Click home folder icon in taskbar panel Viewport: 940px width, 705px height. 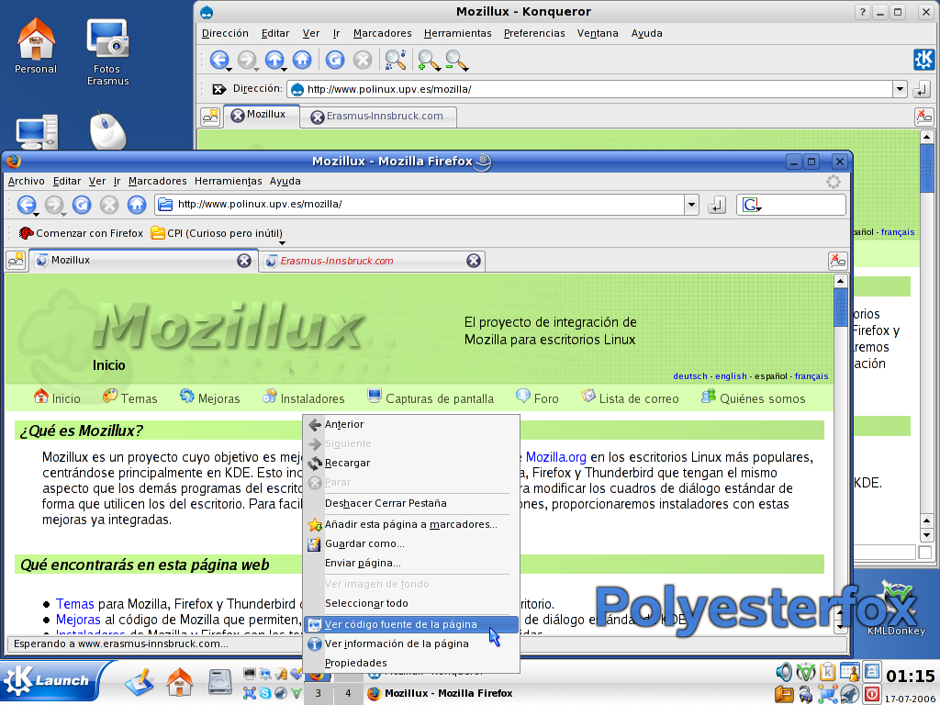(x=180, y=682)
